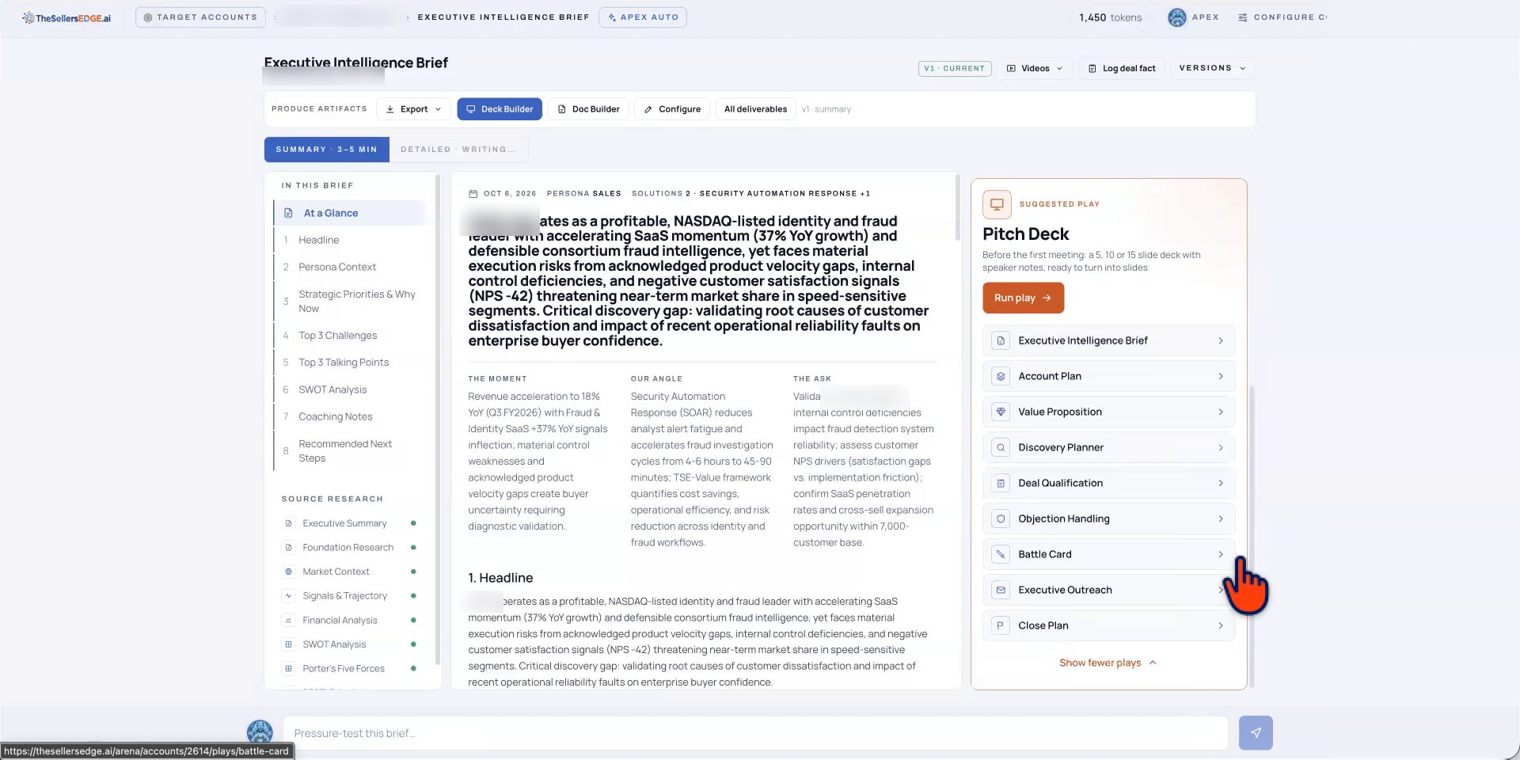Open the Export dropdown
Viewport: 1520px width, 760px height.
[413, 109]
